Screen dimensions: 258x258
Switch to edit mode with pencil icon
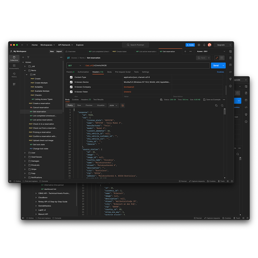[x=217, y=58]
